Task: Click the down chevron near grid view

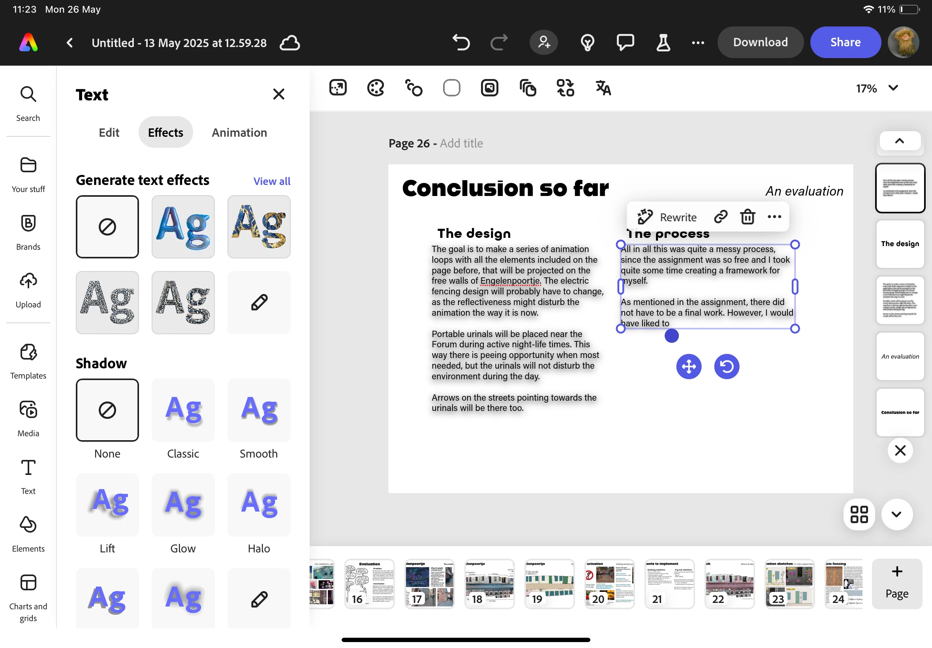Action: click(x=896, y=514)
